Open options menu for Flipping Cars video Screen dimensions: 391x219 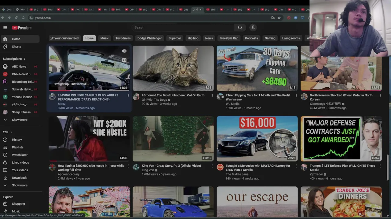[x=296, y=96]
